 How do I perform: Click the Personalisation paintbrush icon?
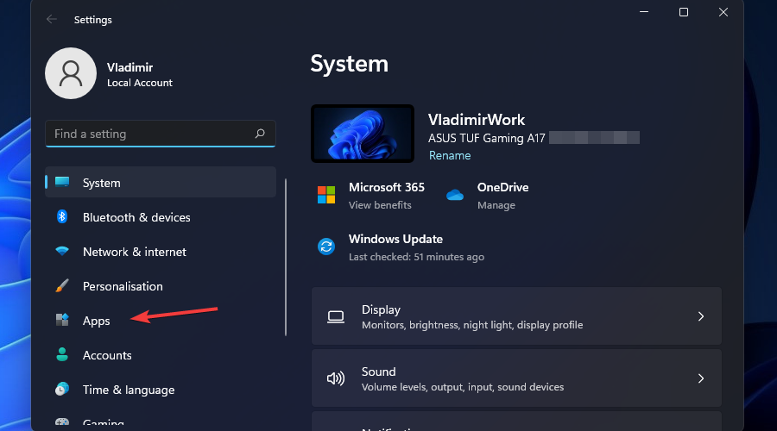click(62, 286)
